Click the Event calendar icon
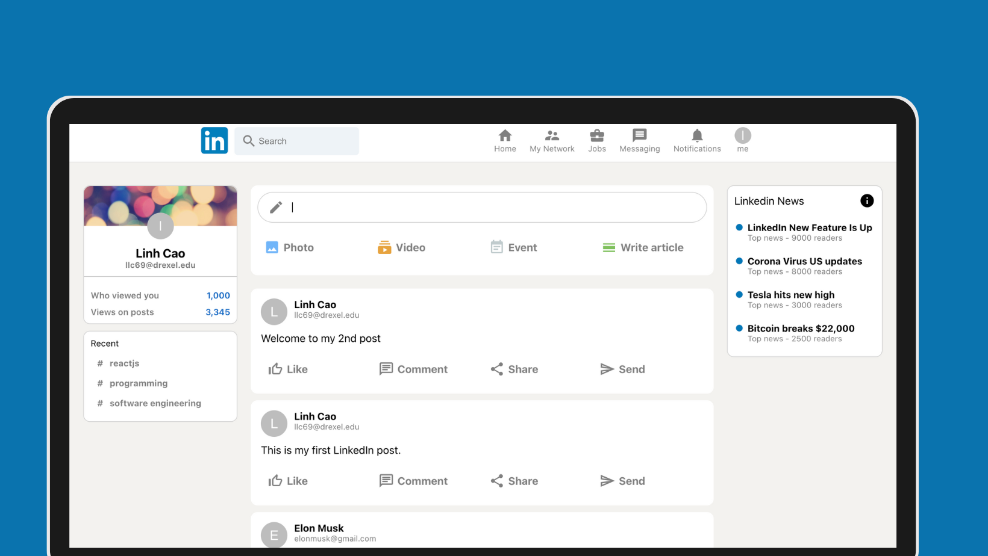Image resolution: width=988 pixels, height=556 pixels. coord(496,247)
